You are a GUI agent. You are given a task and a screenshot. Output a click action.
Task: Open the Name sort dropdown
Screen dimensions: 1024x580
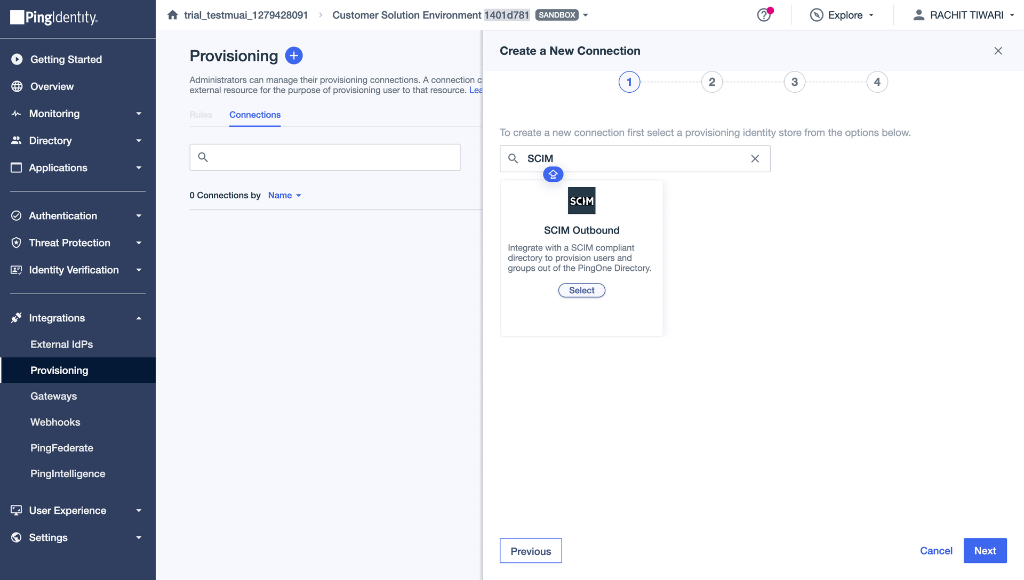pos(285,195)
